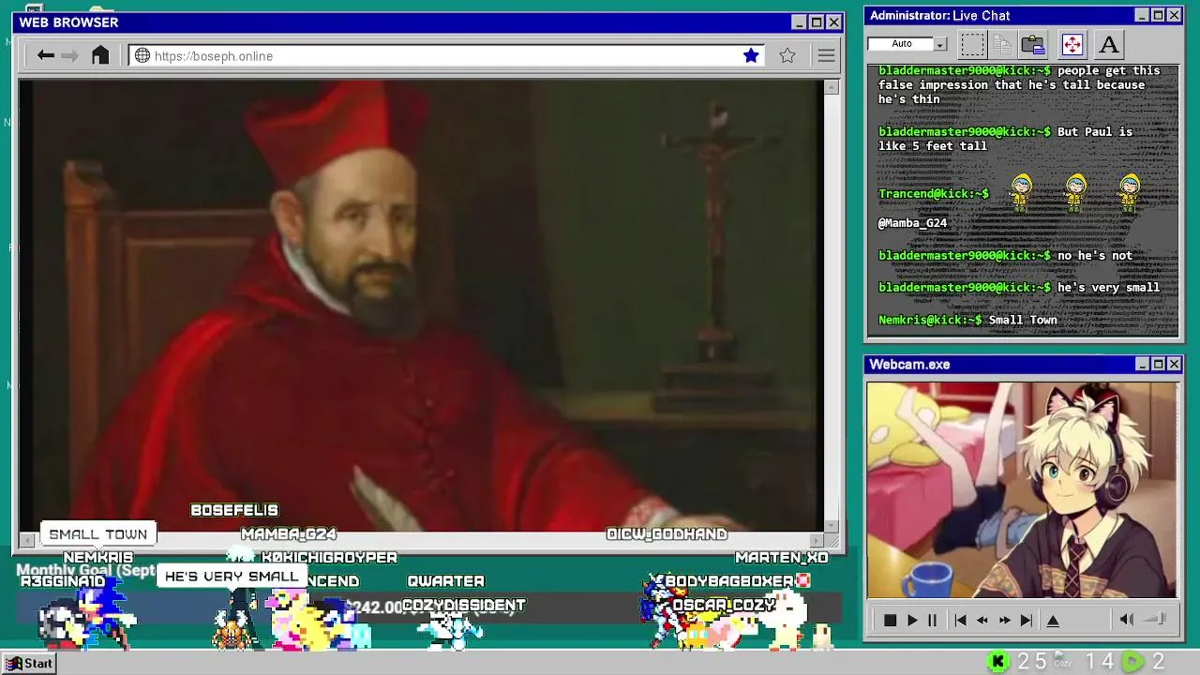
Task: Skip to next track in Webcam.exe
Action: [1027, 620]
